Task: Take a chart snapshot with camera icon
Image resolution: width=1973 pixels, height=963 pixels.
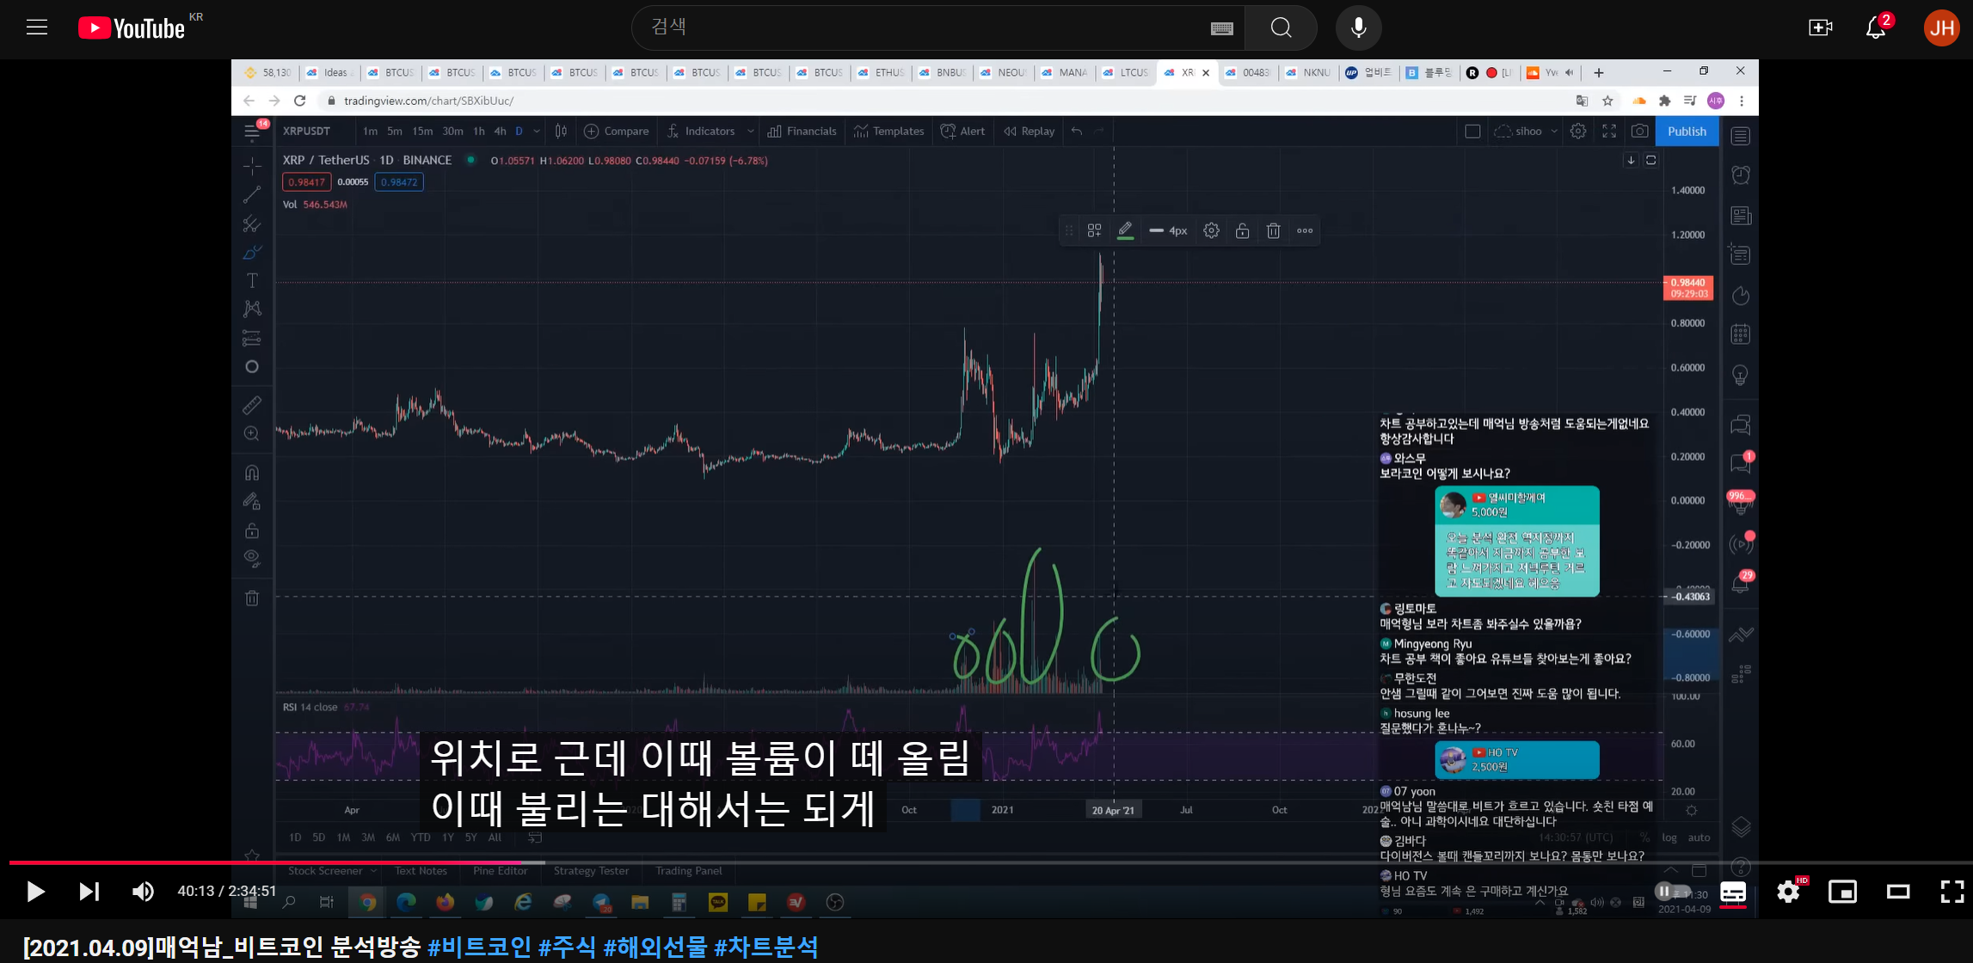Action: click(x=1640, y=131)
